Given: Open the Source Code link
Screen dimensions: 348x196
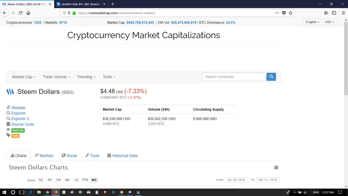Looking at the screenshot, I should pyautogui.click(x=23, y=124).
